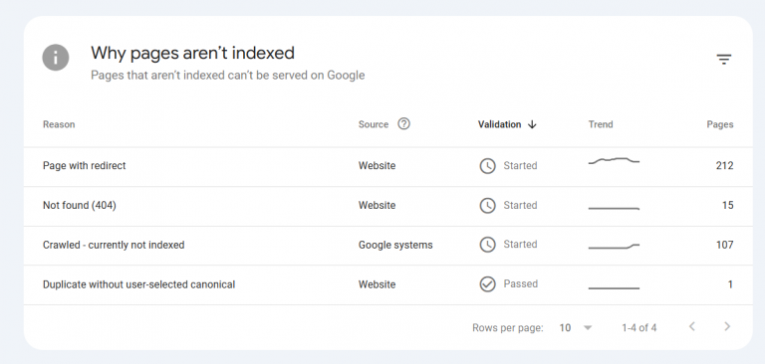This screenshot has height=364, width=765.
Task: Go to next page of results
Action: 727,326
